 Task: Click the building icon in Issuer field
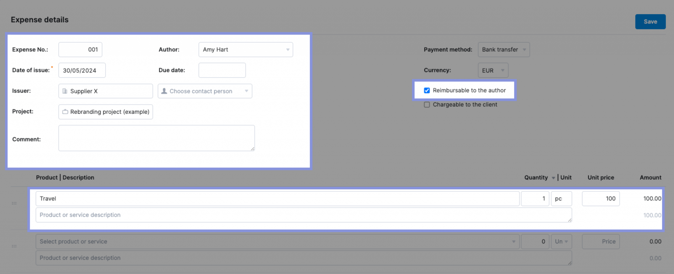click(65, 91)
